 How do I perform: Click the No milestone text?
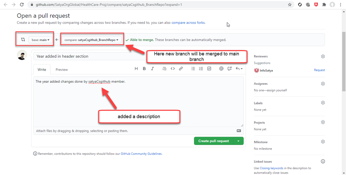pyautogui.click(x=263, y=149)
